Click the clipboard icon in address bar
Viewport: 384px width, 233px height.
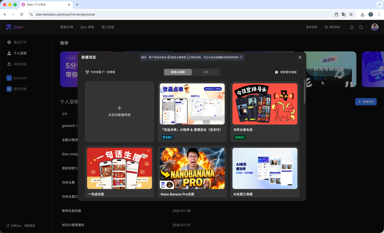pyautogui.click(x=336, y=15)
